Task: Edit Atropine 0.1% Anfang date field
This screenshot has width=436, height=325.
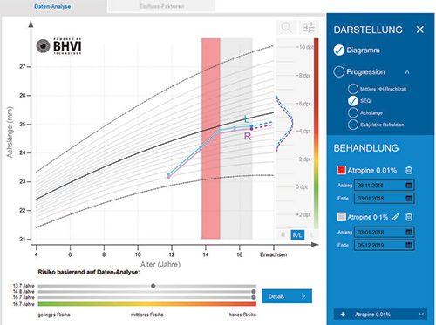Action: (385, 233)
